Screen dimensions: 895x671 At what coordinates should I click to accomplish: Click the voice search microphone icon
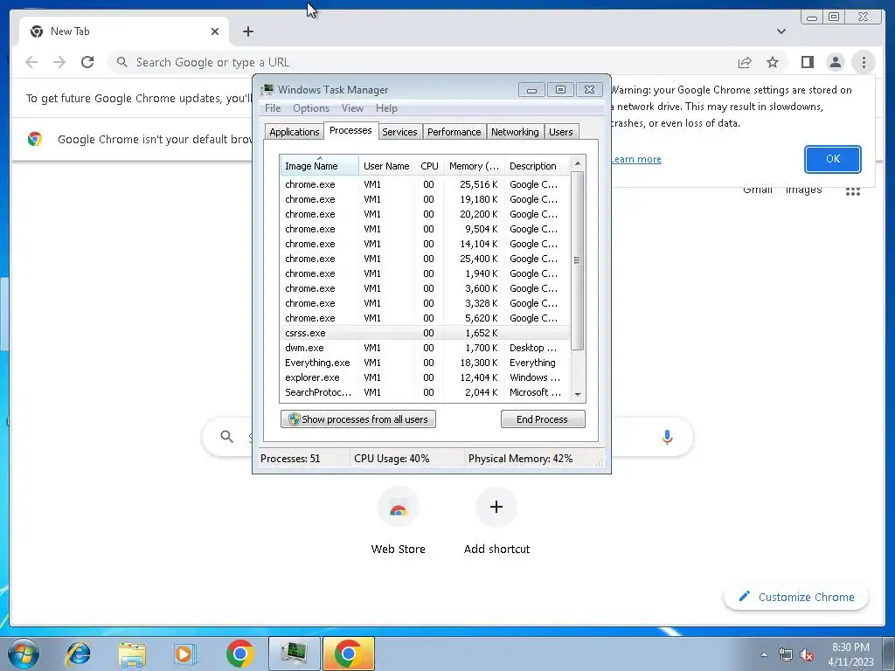[x=667, y=437]
